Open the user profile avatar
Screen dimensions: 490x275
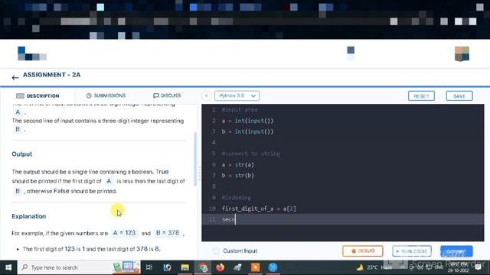tap(462, 53)
